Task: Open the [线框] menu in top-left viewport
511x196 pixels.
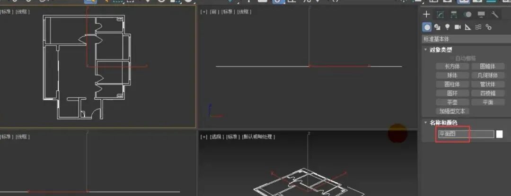Action: [23, 12]
